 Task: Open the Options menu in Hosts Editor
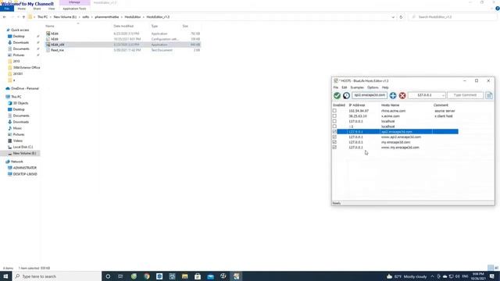pos(373,87)
